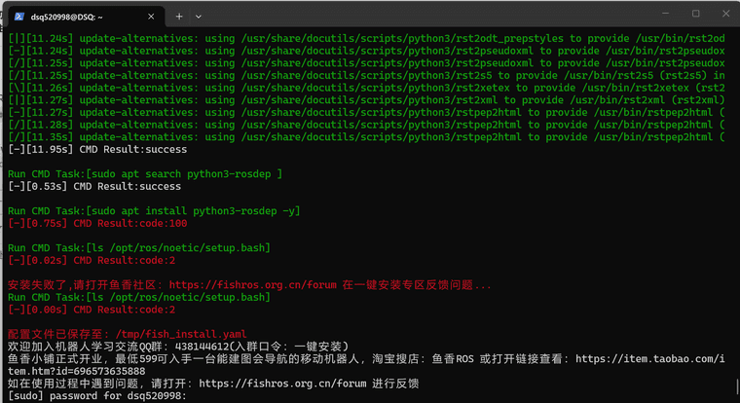Click the 'tem.htm?id=696573635888' text
This screenshot has height=403, width=740.
(x=77, y=372)
